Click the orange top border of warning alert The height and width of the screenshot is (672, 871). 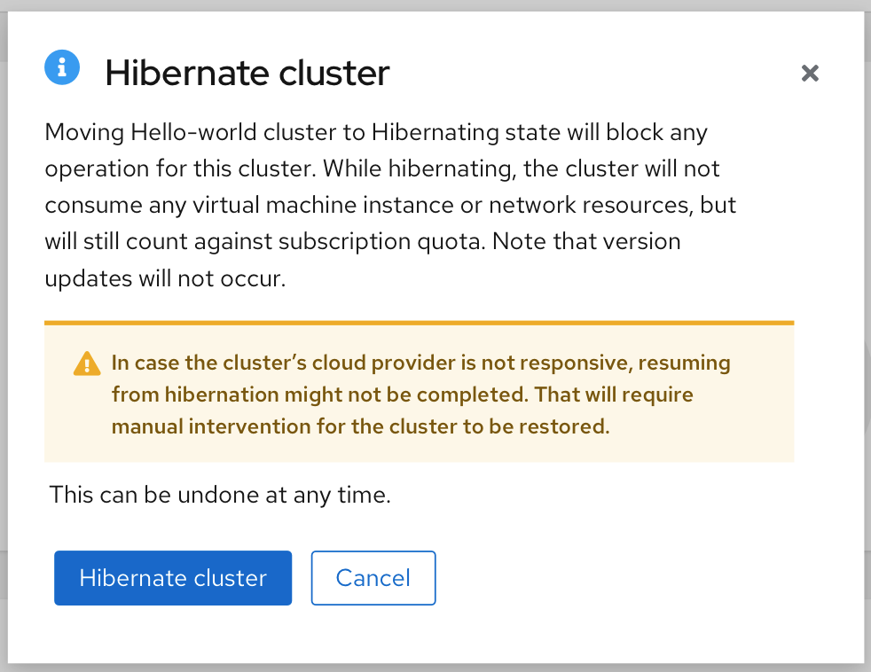[x=419, y=323]
